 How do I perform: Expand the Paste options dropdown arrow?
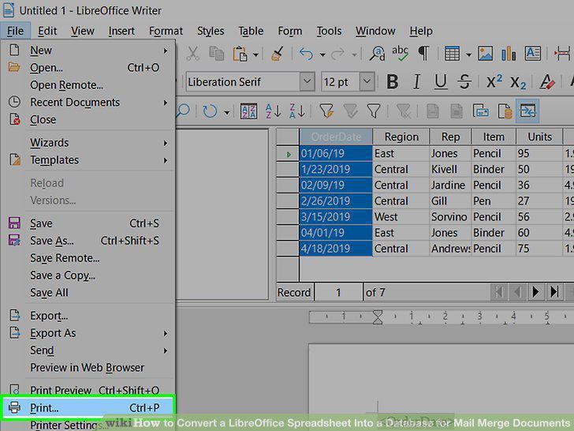[256, 55]
